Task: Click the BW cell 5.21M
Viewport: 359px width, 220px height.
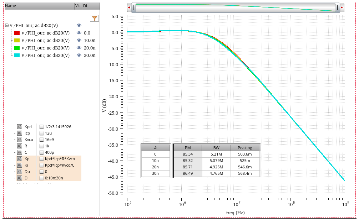Action: click(x=216, y=154)
